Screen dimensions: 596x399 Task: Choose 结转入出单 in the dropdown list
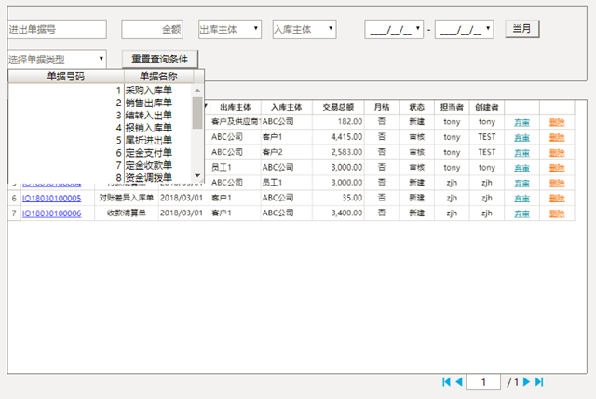149,116
